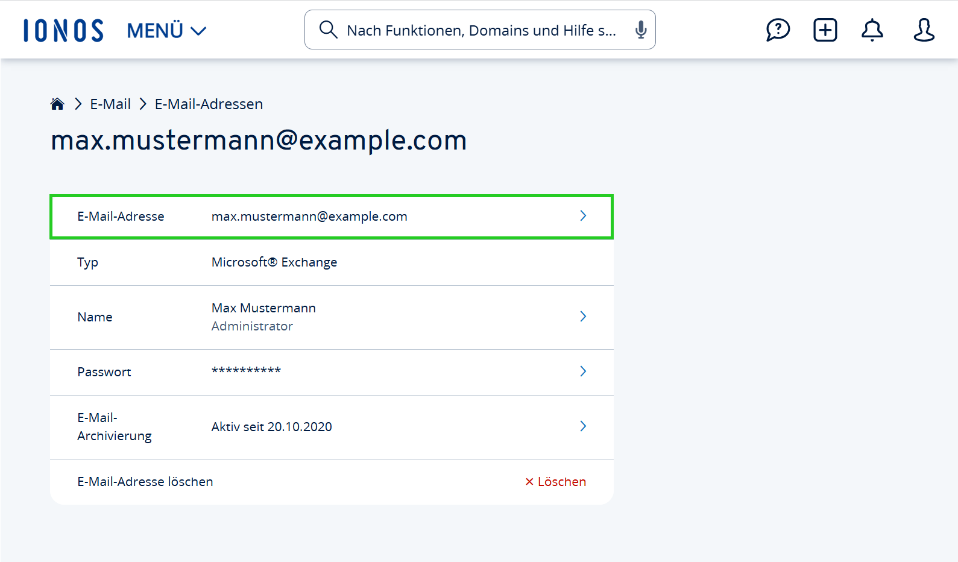Open the MENÜ dropdown
The width and height of the screenshot is (958, 562).
(x=166, y=30)
